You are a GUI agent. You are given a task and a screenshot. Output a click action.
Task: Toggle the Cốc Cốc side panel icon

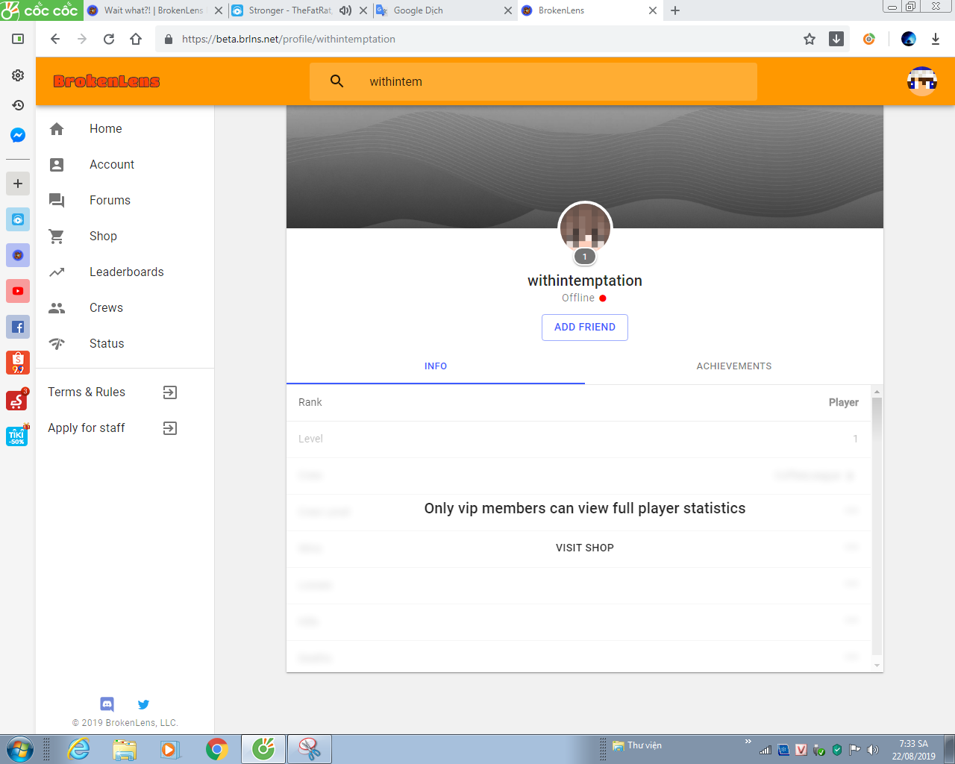coord(18,39)
